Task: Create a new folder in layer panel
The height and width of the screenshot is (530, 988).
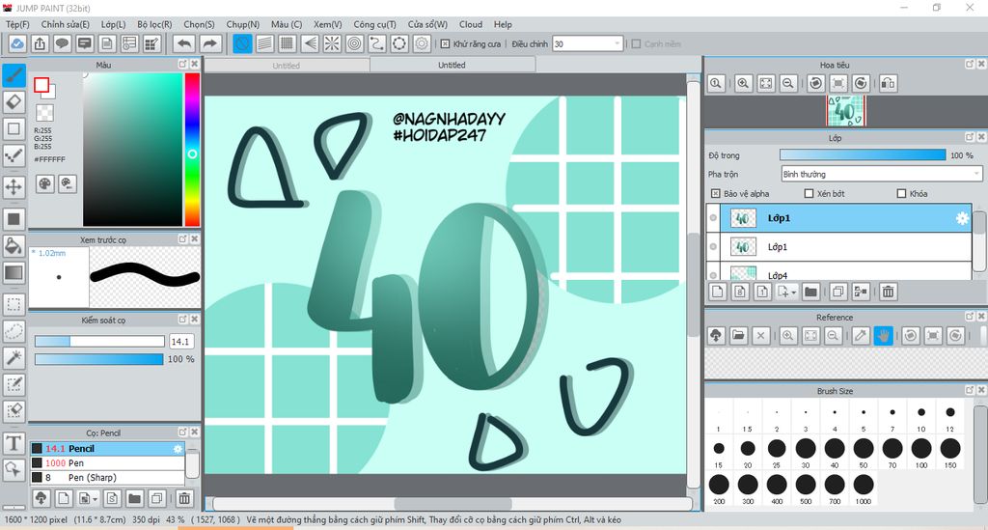Action: [810, 292]
